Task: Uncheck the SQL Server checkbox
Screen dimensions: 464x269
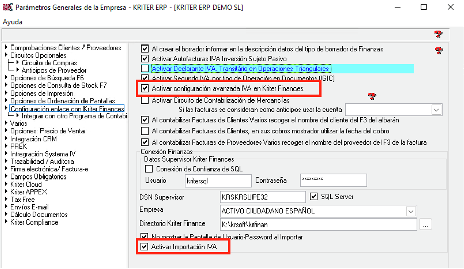Action: pyautogui.click(x=314, y=197)
